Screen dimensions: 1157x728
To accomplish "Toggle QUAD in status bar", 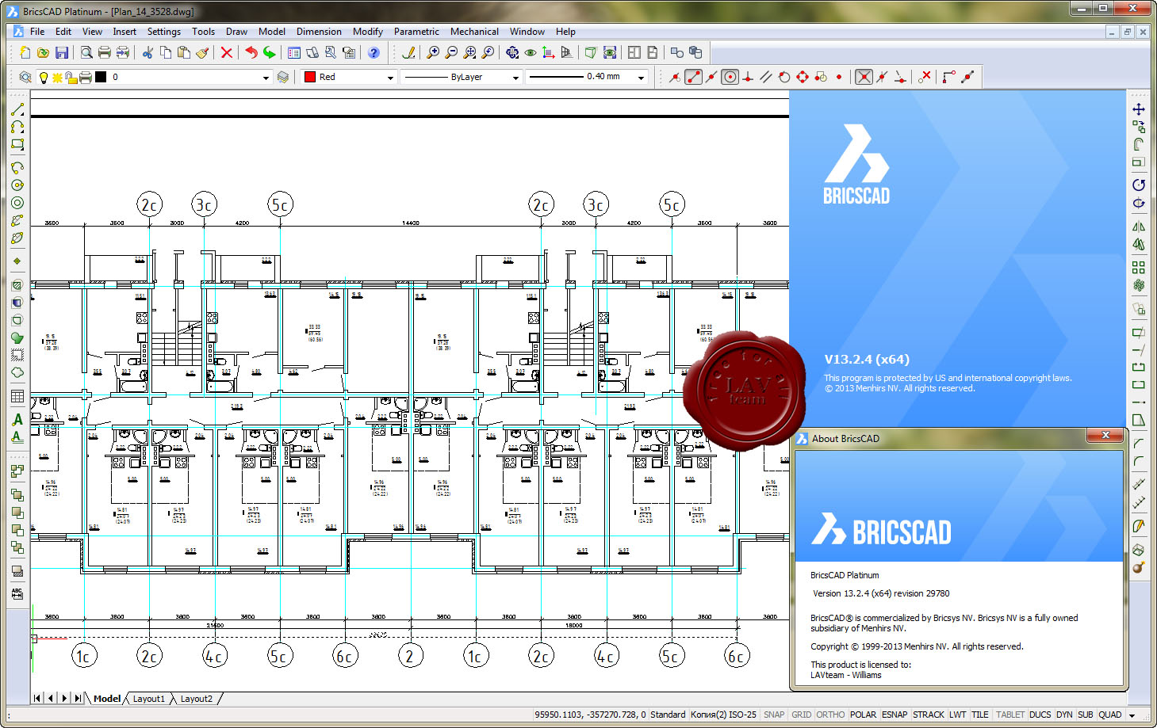I will pos(1110,715).
